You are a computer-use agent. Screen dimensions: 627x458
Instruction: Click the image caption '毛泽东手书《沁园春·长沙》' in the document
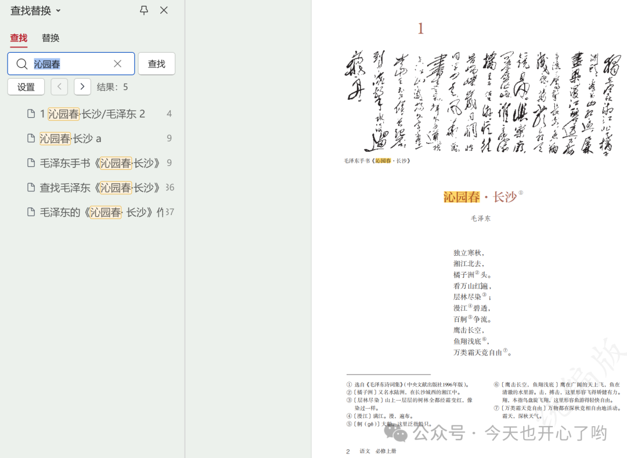tap(377, 161)
